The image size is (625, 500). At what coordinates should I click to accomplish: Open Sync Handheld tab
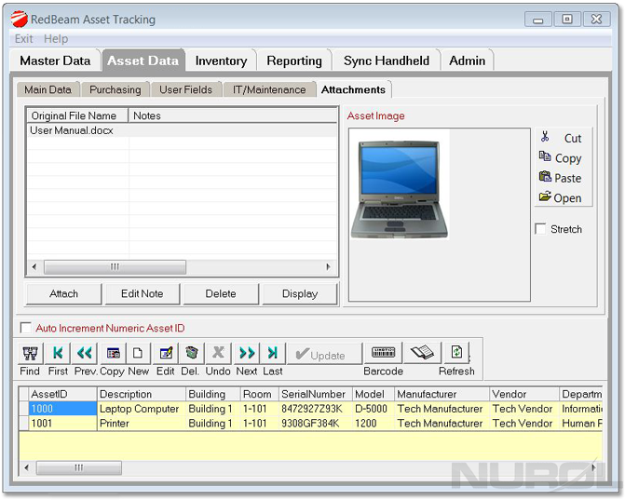[387, 61]
